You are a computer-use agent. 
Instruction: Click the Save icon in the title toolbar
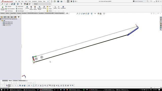(x=58, y=1)
